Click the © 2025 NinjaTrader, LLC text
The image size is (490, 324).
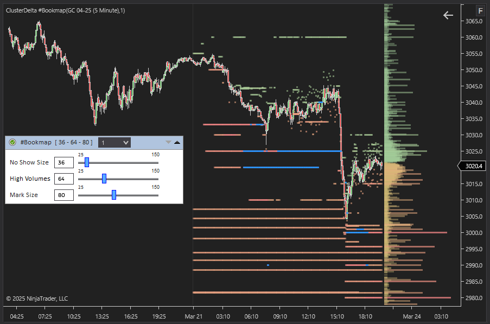click(x=37, y=298)
